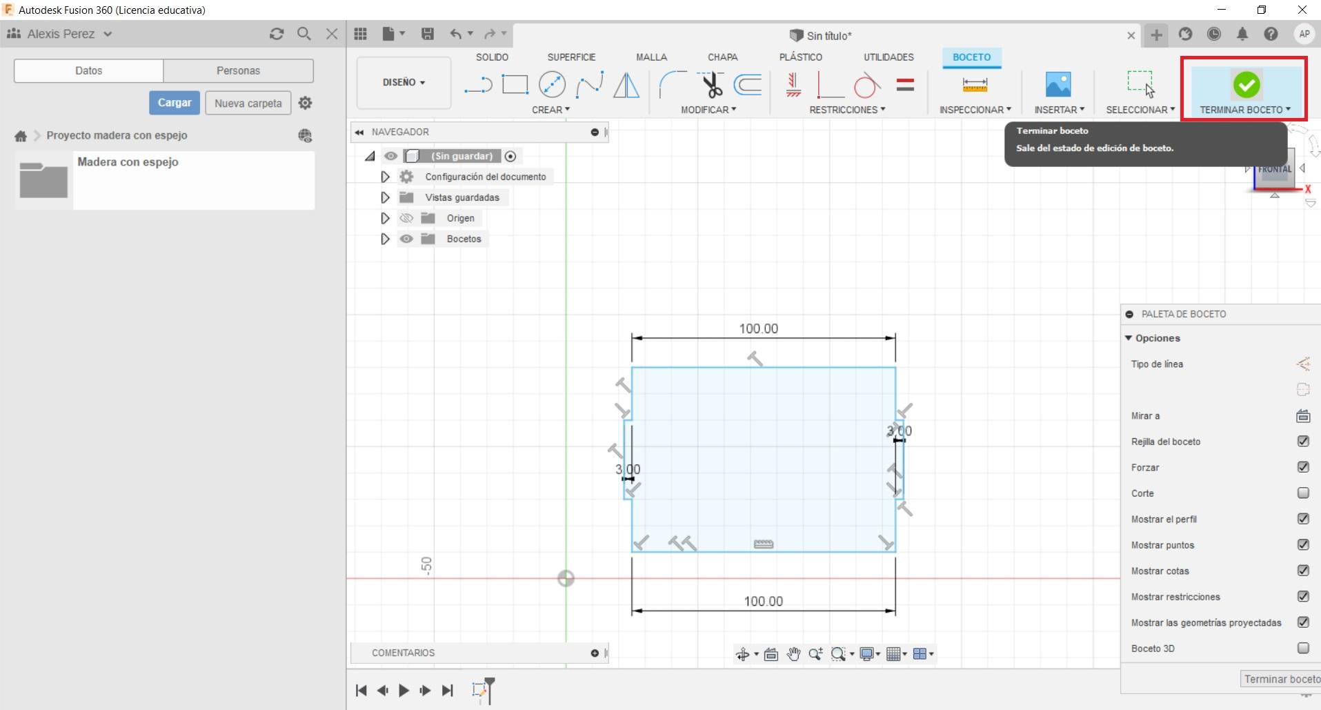Viewport: 1321px width, 710px height.
Task: Open the DISEÑO workspace dropdown
Action: click(x=404, y=82)
